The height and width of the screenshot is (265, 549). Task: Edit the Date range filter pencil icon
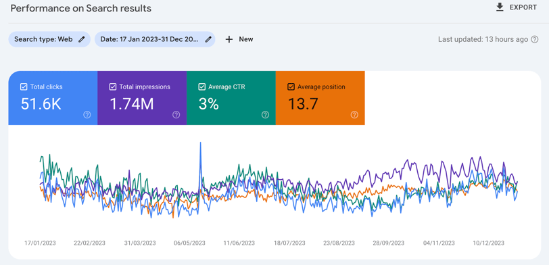pos(208,39)
